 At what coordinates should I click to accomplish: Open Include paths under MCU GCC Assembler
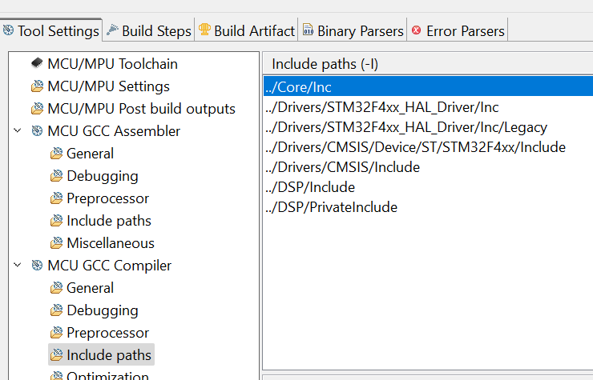click(108, 221)
